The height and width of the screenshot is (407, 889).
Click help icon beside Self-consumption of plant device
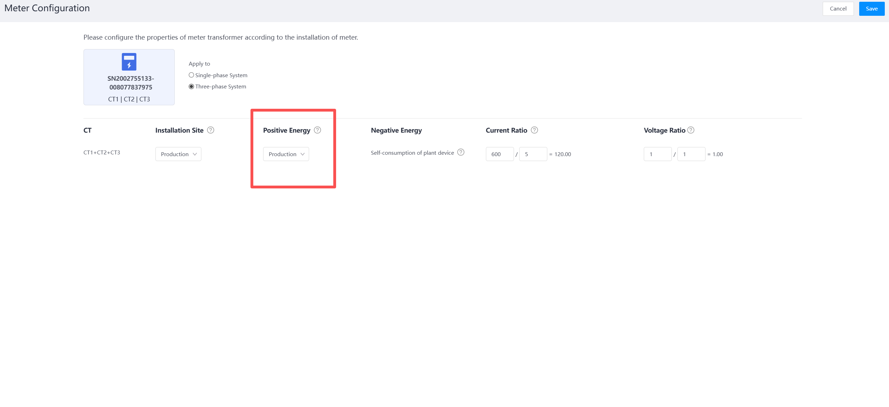coord(461,152)
